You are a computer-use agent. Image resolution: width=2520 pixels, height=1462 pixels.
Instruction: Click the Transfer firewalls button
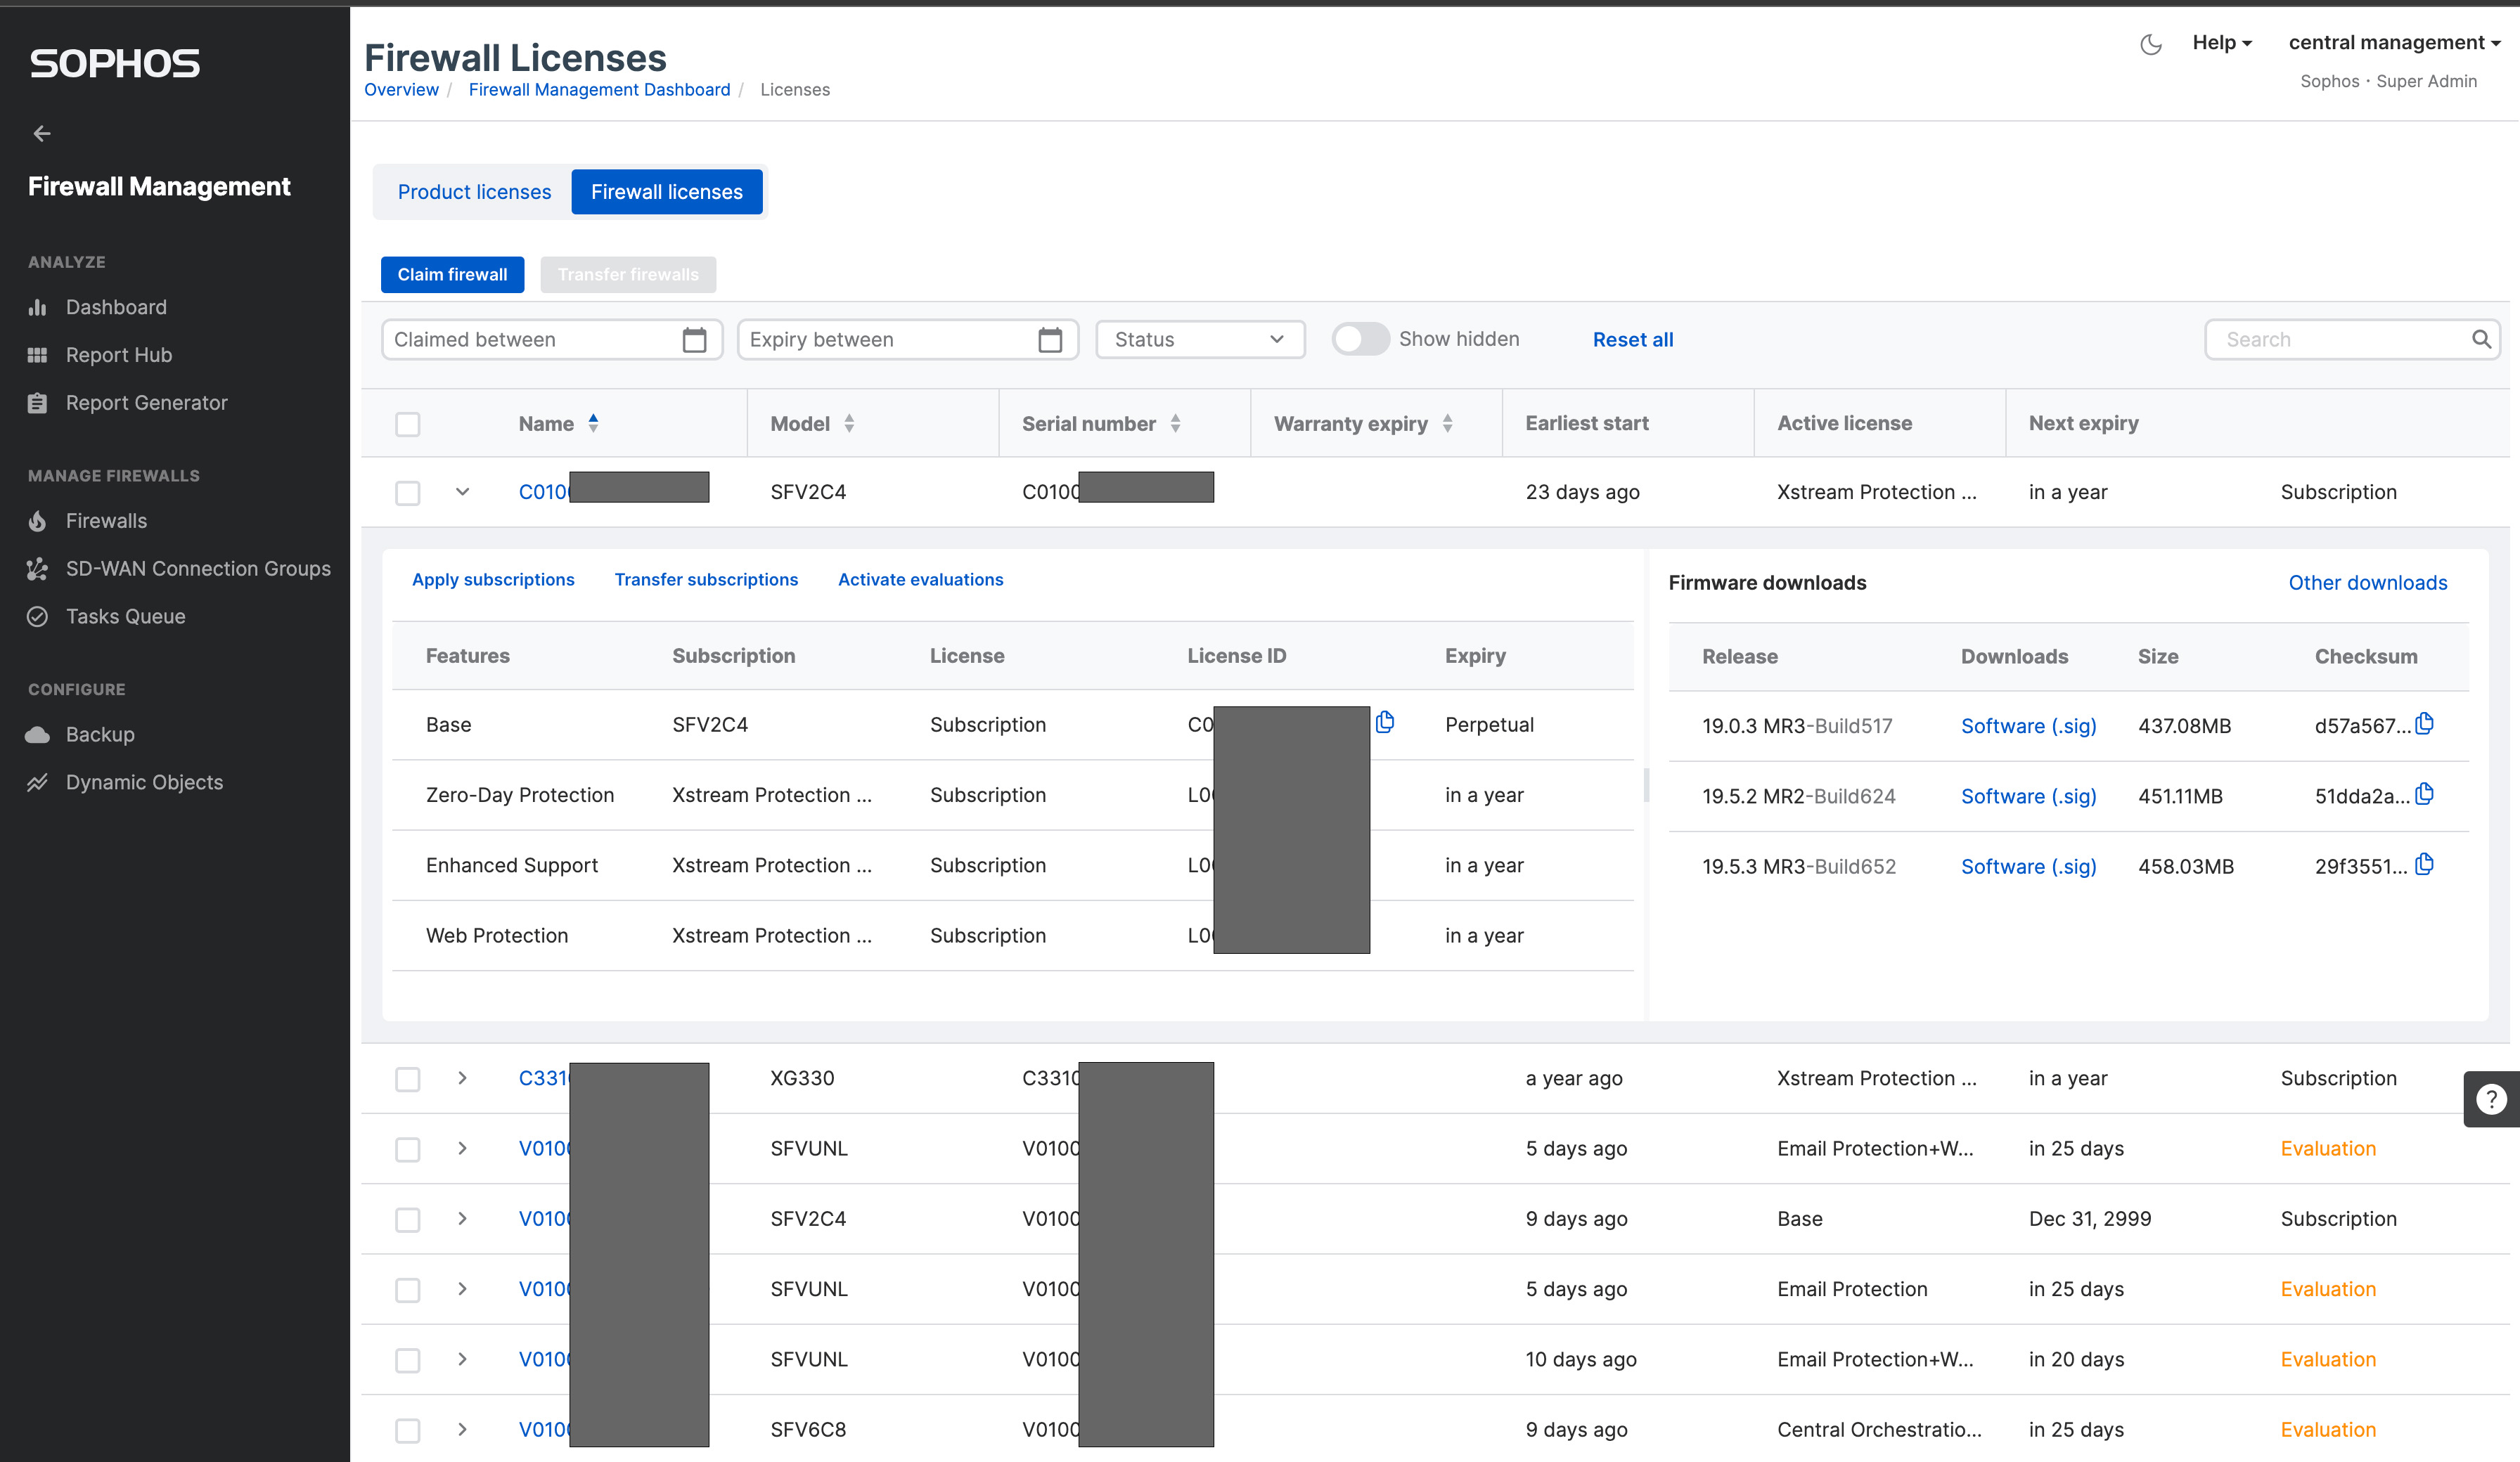point(625,273)
